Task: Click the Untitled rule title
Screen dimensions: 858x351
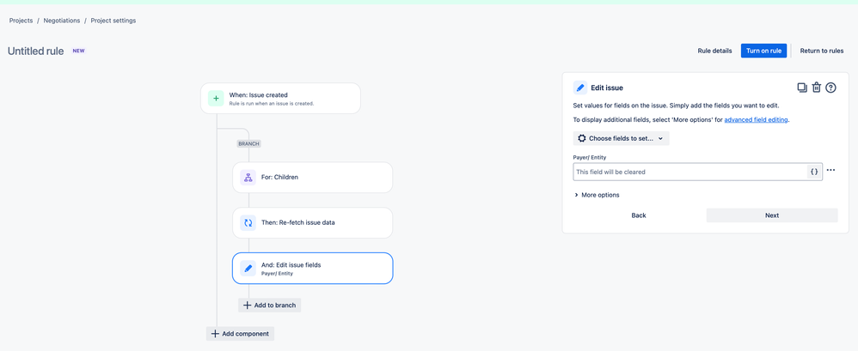Action: pos(35,51)
